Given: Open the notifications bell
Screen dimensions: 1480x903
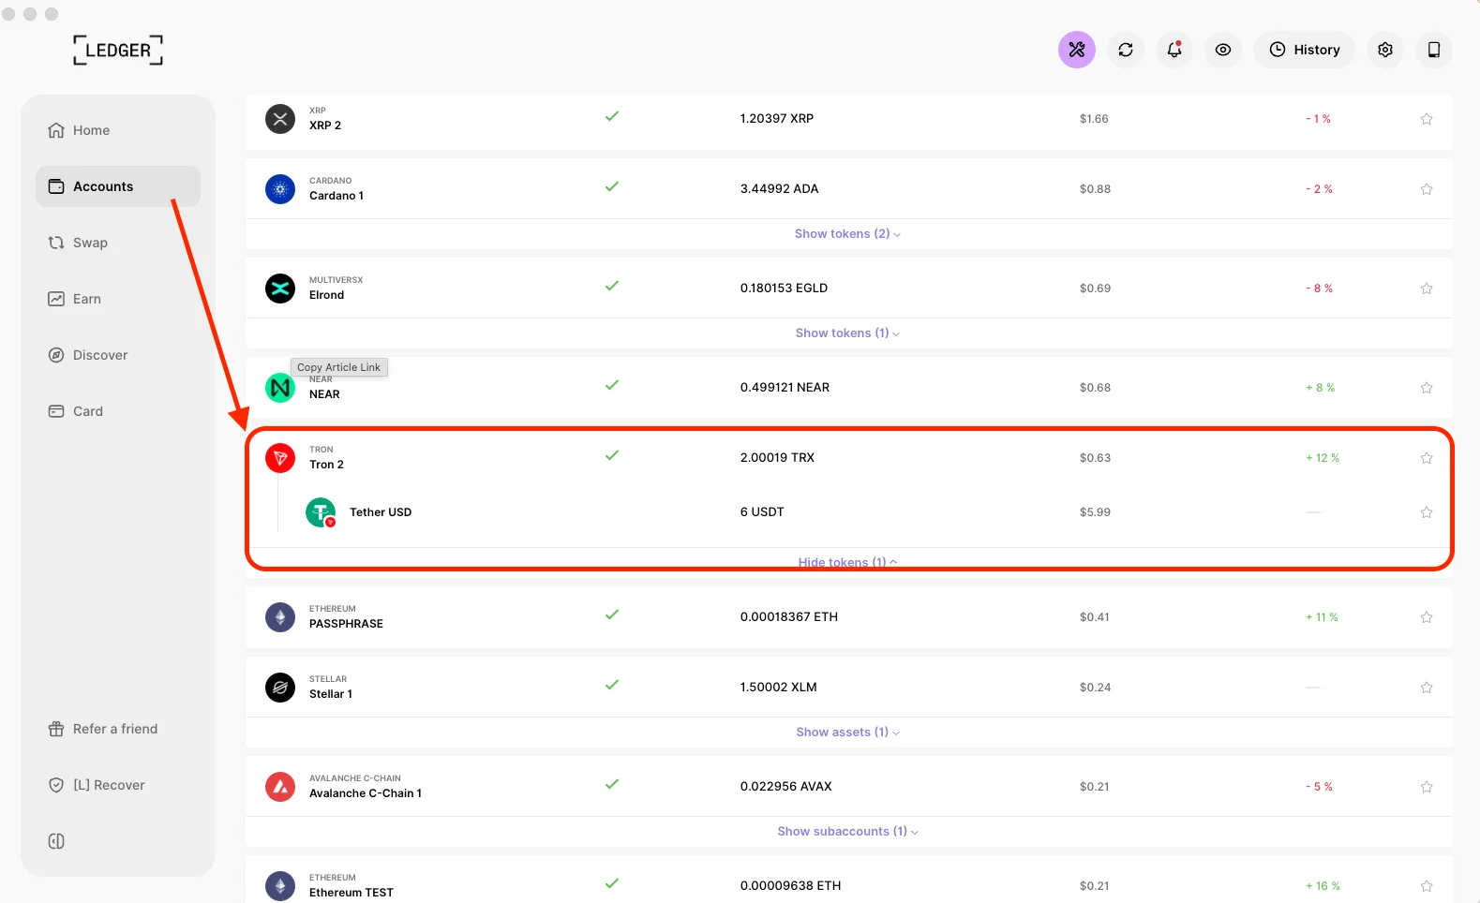Looking at the screenshot, I should tap(1174, 50).
